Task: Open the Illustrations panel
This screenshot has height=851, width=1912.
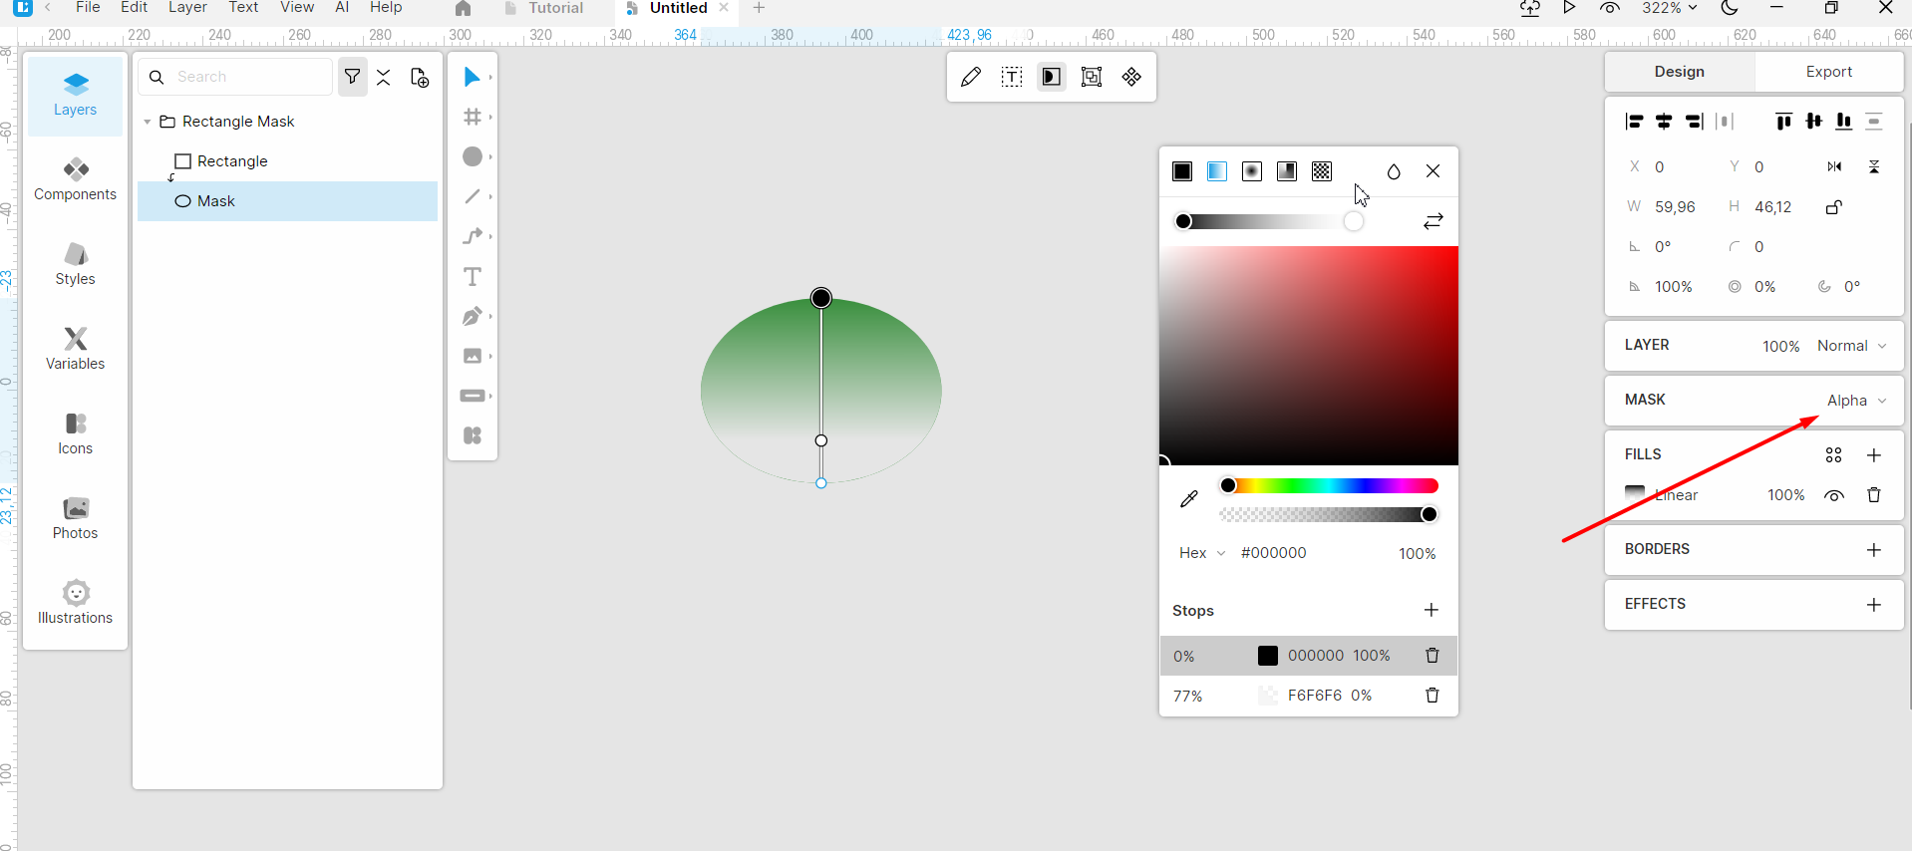Action: click(x=76, y=603)
